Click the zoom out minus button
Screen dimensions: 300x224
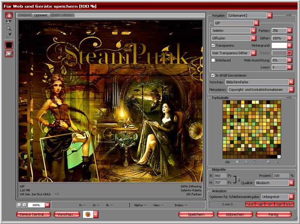(19, 205)
